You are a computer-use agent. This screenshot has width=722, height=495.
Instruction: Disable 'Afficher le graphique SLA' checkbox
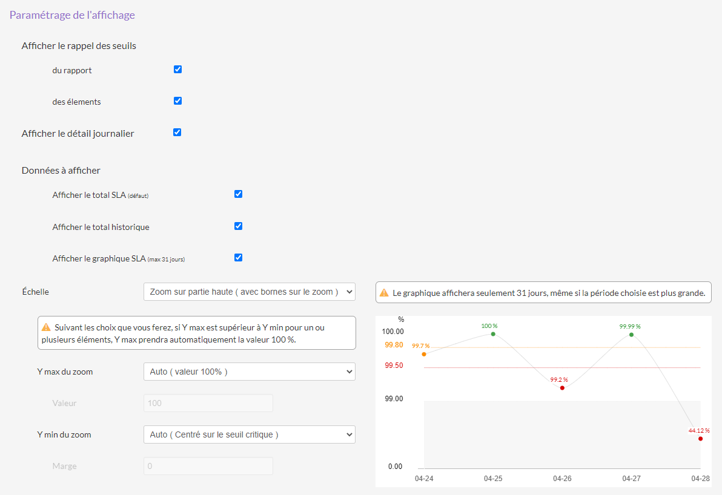(x=238, y=258)
